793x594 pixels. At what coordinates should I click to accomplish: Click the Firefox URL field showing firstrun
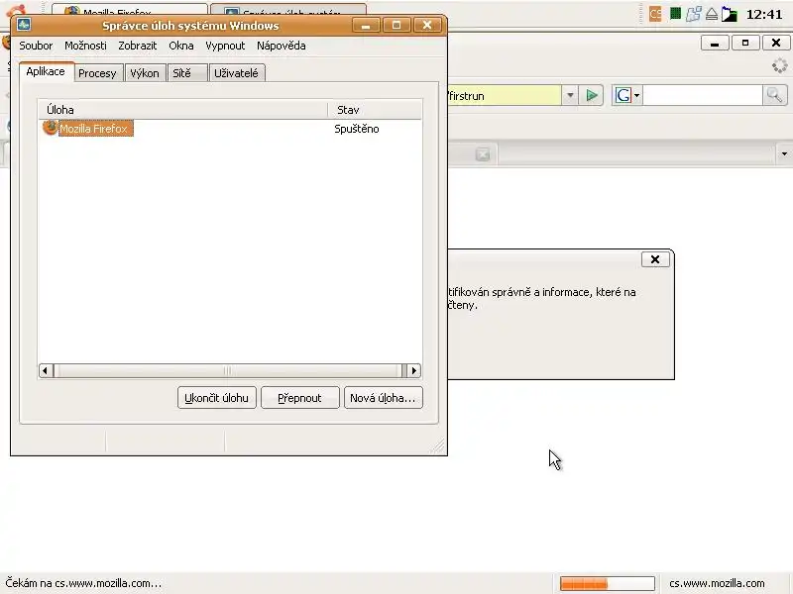click(x=504, y=95)
